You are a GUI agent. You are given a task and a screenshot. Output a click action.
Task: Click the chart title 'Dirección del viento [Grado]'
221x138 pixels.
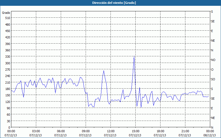click(114, 3)
